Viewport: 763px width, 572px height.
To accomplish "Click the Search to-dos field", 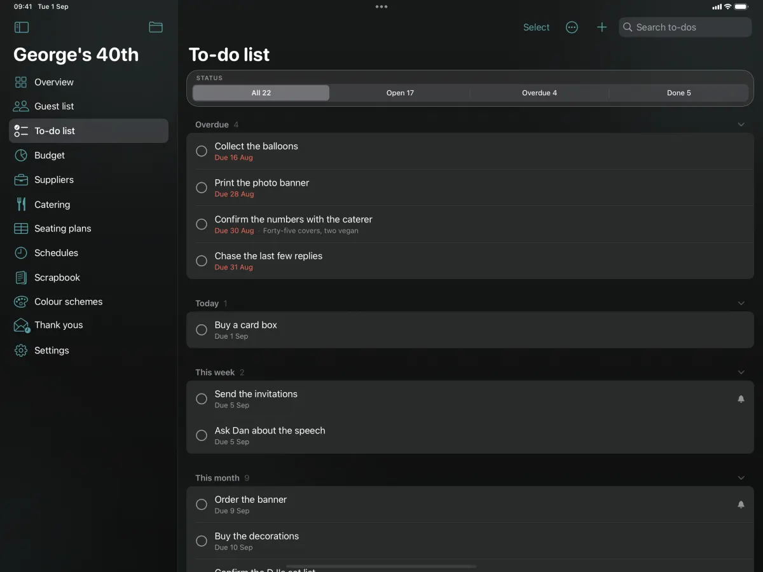I will click(x=685, y=27).
